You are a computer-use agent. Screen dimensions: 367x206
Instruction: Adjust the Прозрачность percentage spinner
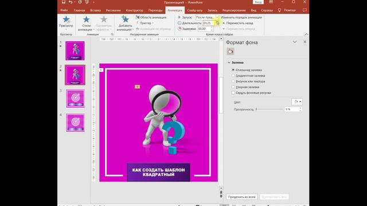point(300,109)
